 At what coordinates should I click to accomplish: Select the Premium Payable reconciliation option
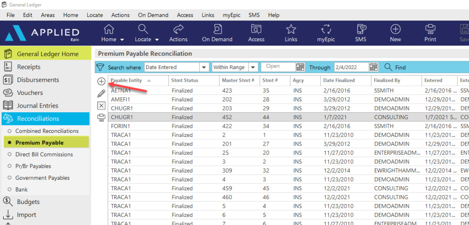[39, 142]
